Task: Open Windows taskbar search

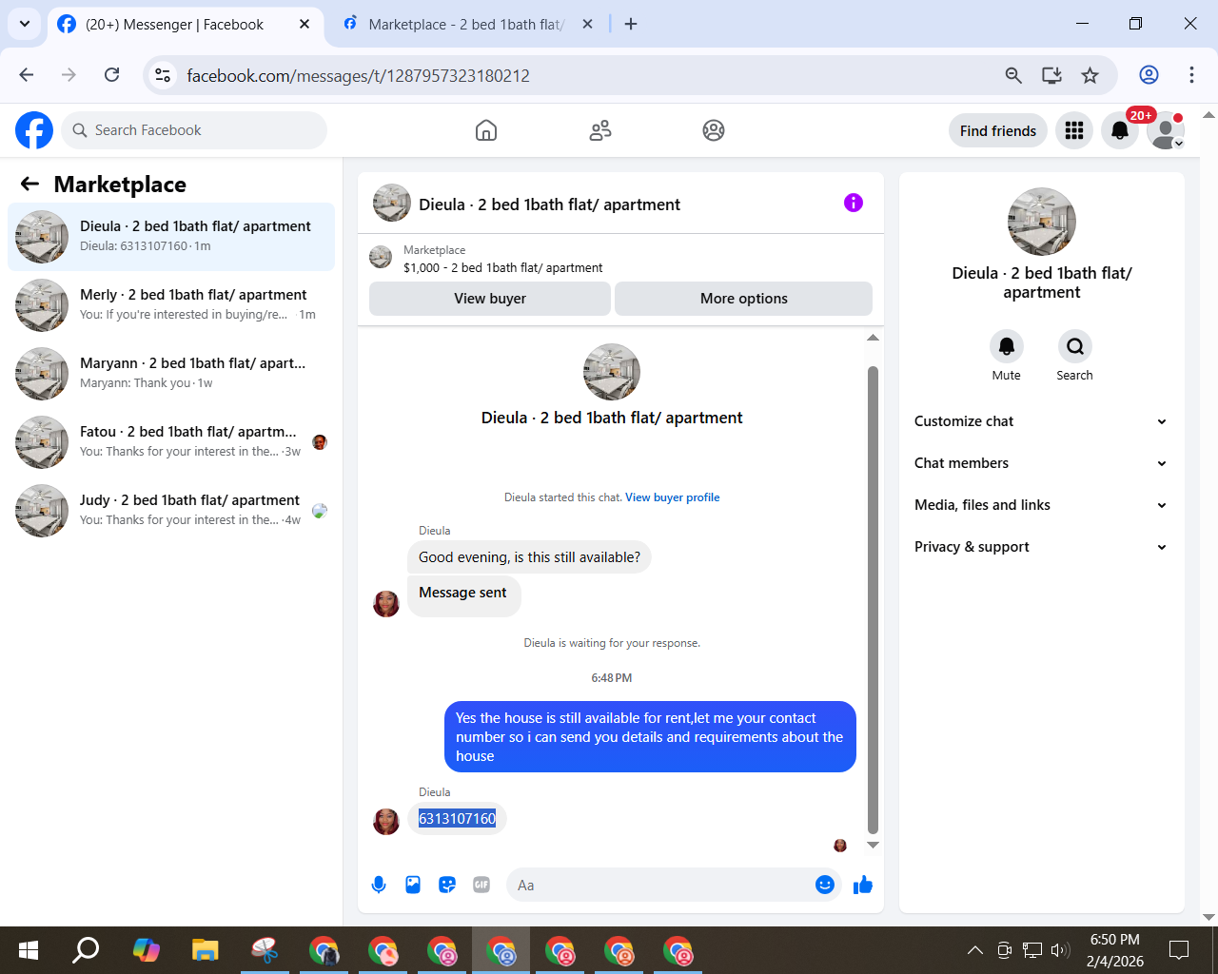Action: (x=87, y=949)
